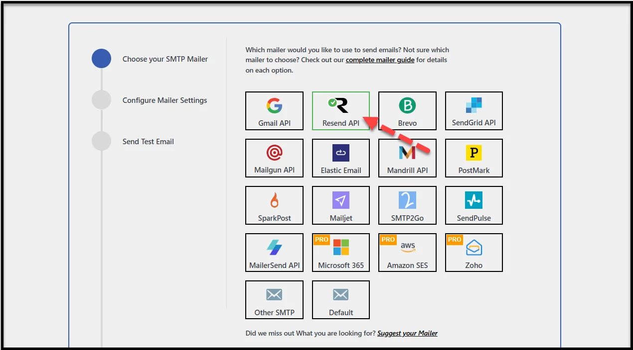Select the PRO Amazon SES mailer
The height and width of the screenshot is (350, 633).
tap(407, 253)
